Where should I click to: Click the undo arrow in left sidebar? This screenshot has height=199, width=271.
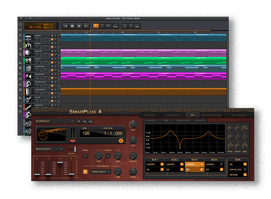tap(20, 106)
